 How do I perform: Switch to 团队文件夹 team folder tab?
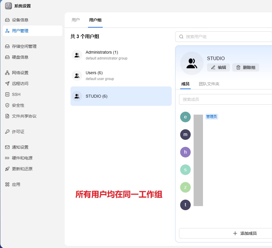click(x=209, y=84)
